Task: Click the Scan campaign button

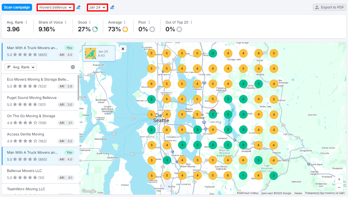Action: tap(17, 7)
